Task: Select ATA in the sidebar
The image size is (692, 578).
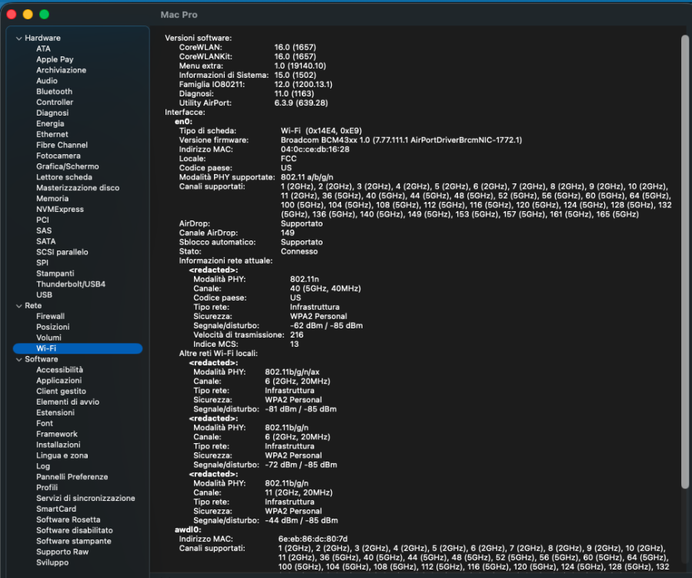Action: pos(43,49)
